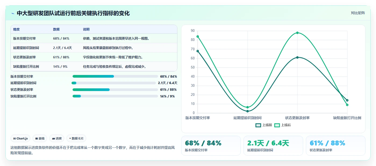This screenshot has width=376, height=166.
Task: Click 上线前 data point at 版本按期交付率
Action: tap(198, 51)
